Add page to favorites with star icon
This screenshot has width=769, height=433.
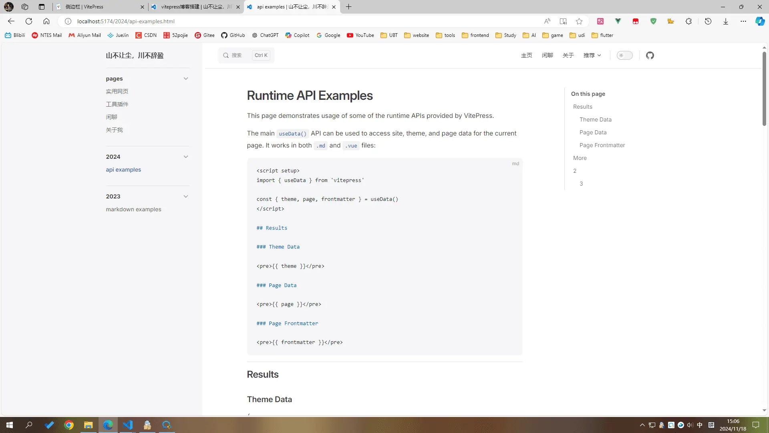click(579, 21)
